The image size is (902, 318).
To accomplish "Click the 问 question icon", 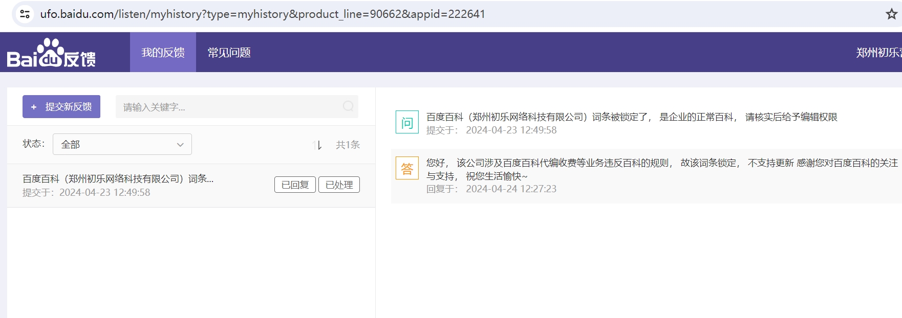I will tap(407, 122).
